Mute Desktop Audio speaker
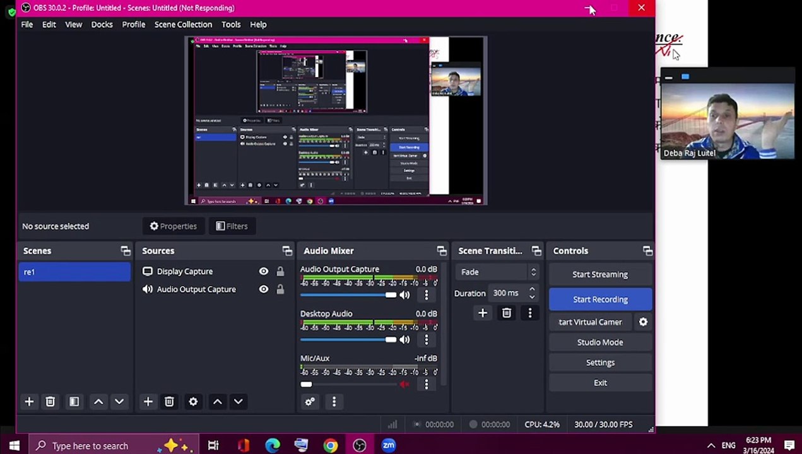 [404, 340]
